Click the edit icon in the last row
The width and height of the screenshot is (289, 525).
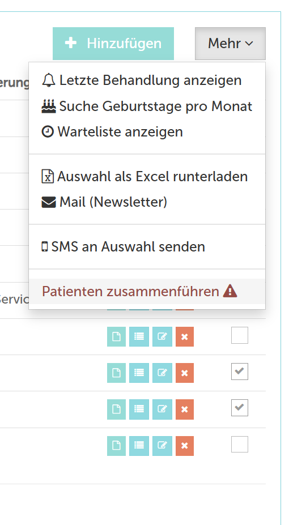click(162, 446)
